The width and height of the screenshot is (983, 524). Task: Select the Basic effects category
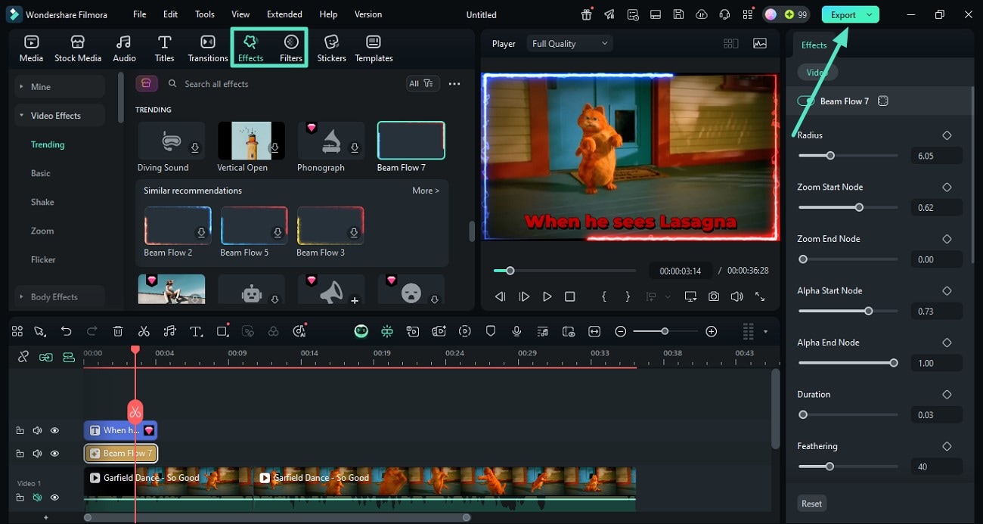[41, 173]
